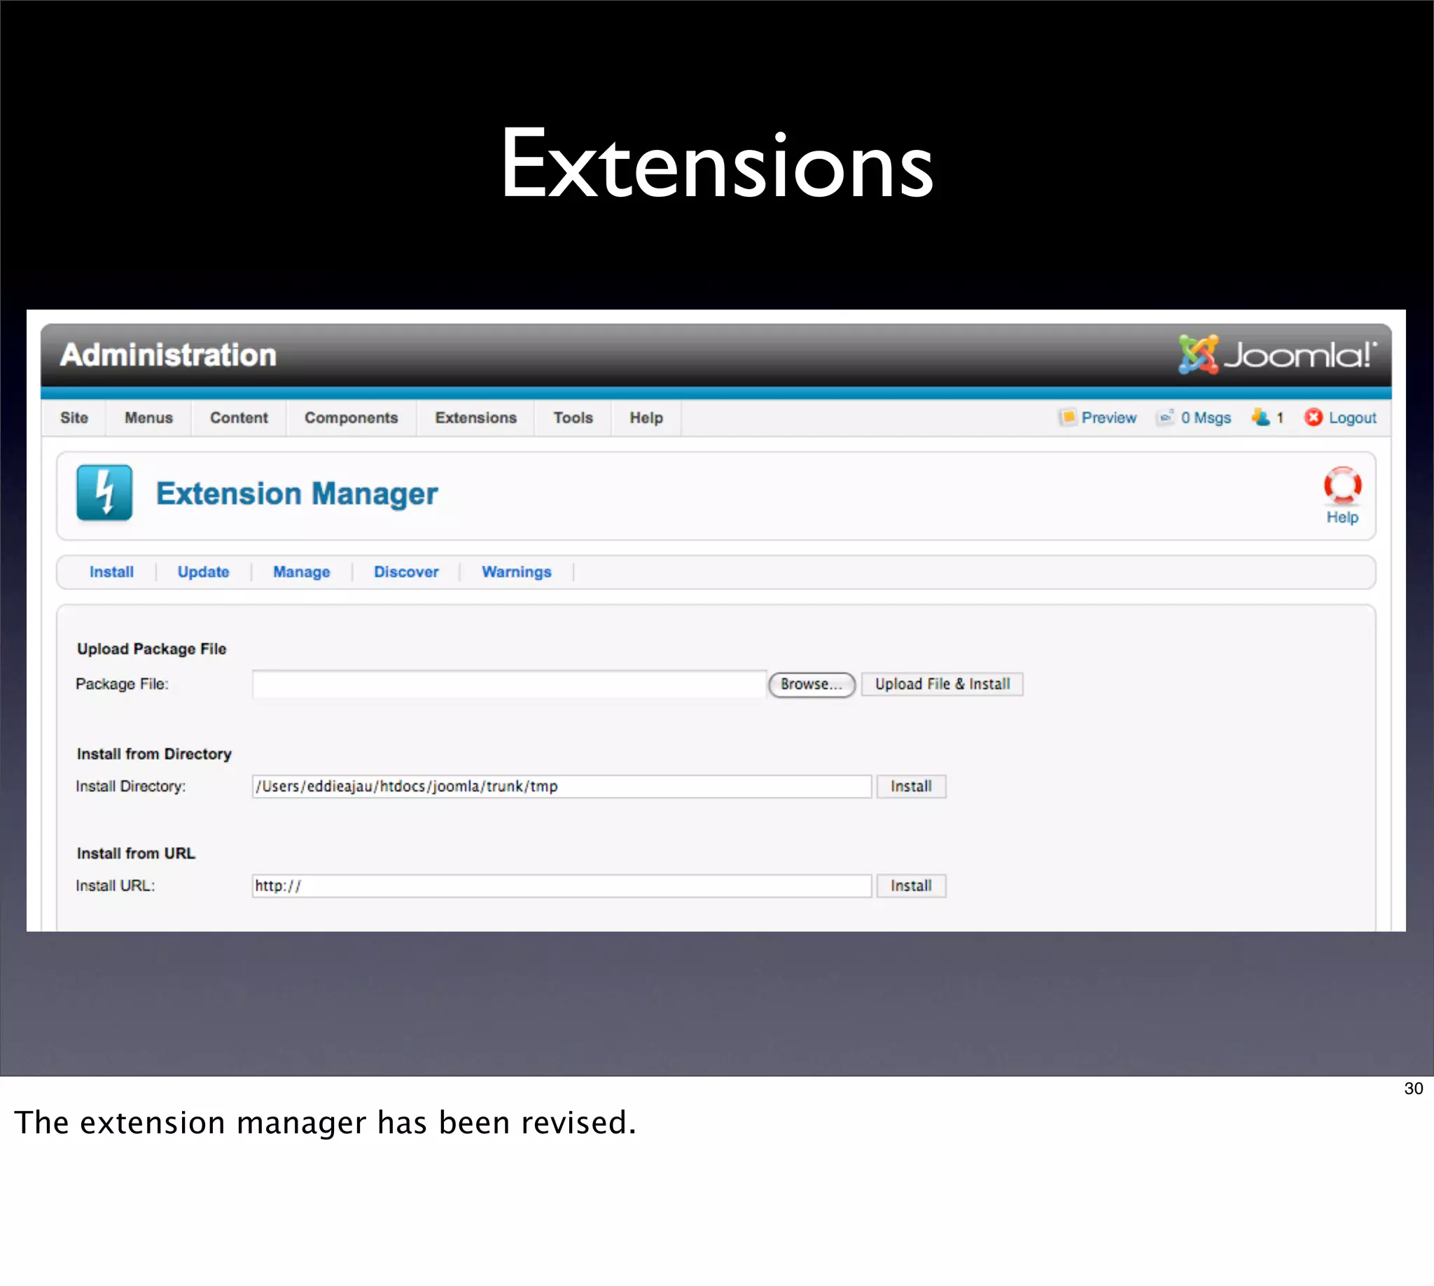Viewport: 1434px width, 1286px height.
Task: Click the Browse... button
Action: (x=812, y=684)
